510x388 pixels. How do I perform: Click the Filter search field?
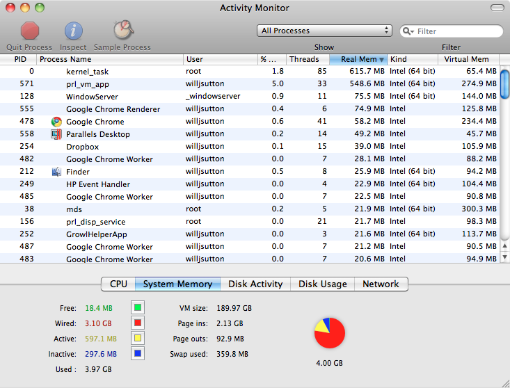coord(452,31)
